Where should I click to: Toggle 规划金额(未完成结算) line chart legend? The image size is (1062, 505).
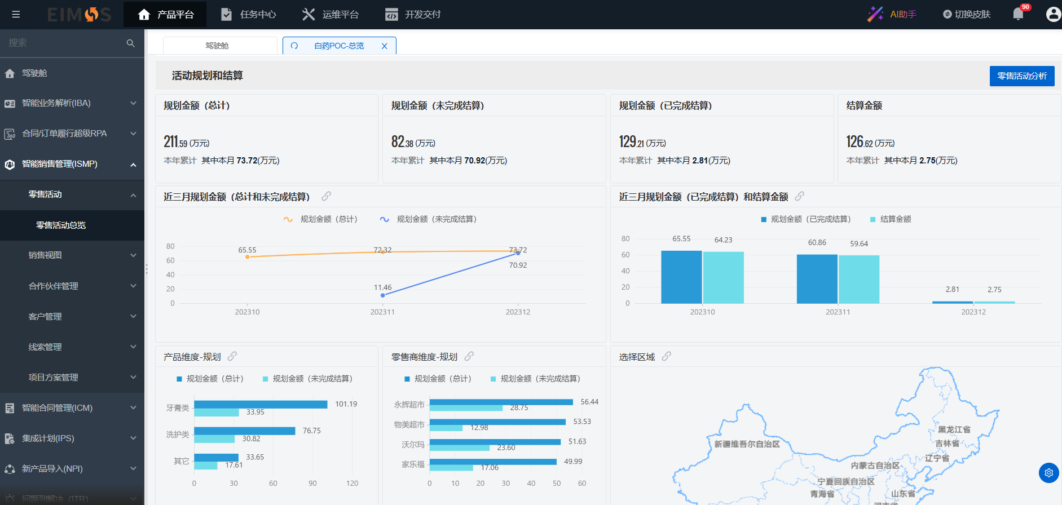coord(428,219)
